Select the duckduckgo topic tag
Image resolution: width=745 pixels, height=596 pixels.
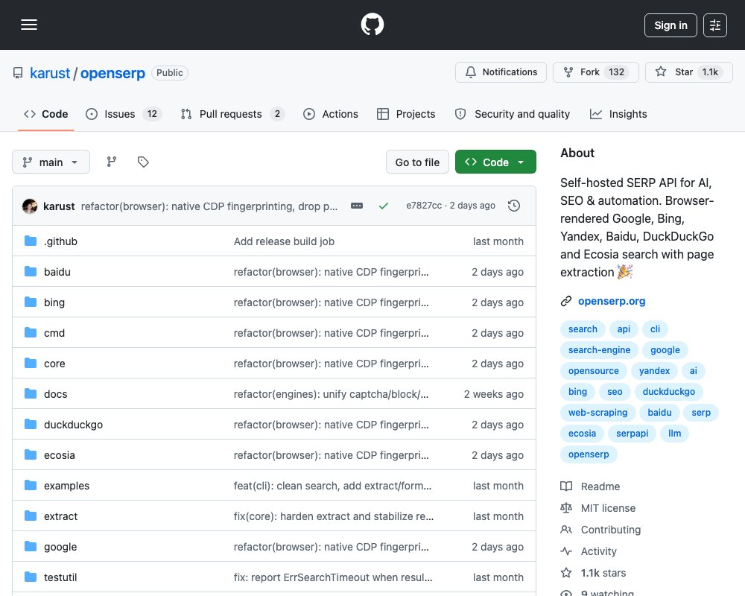(x=668, y=392)
